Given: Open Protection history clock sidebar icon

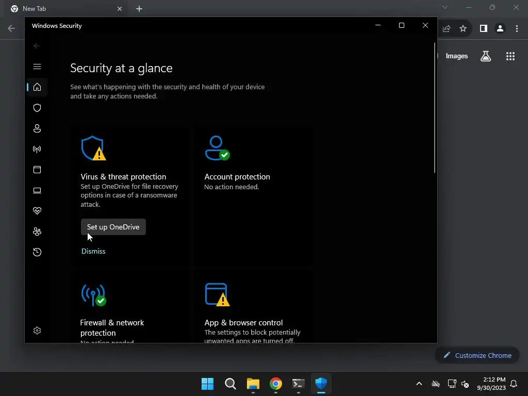Looking at the screenshot, I should pos(37,252).
